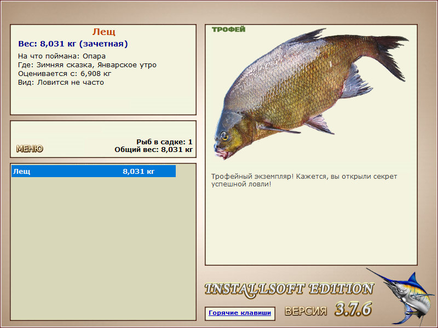This screenshot has width=438, height=328.
Task: Open the МЕНЮ button
Action: [30, 149]
